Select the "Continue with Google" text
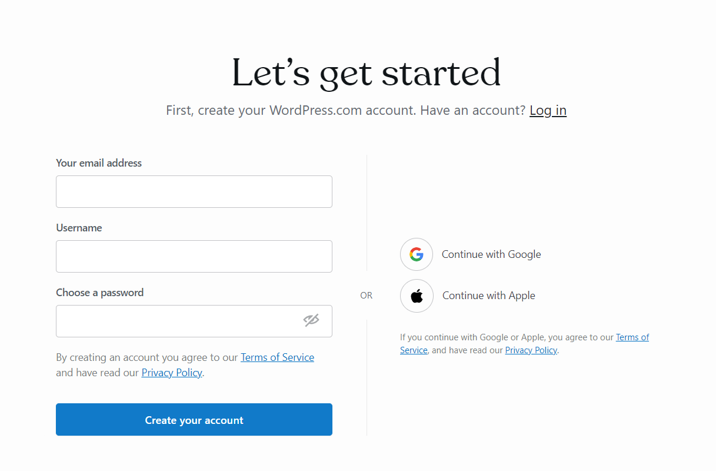The width and height of the screenshot is (716, 471). [x=491, y=254]
